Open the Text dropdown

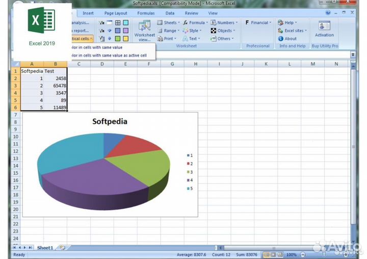click(x=191, y=39)
